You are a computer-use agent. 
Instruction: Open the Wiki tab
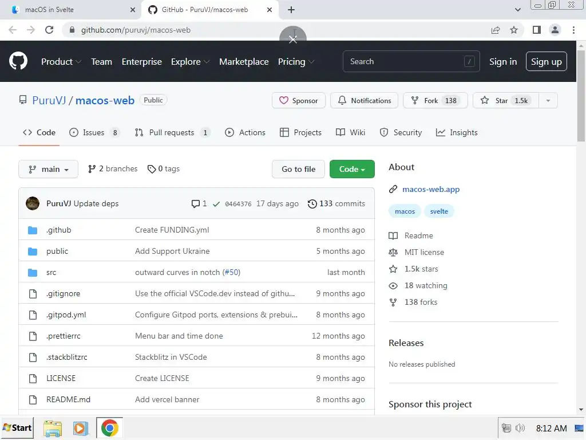pyautogui.click(x=351, y=132)
